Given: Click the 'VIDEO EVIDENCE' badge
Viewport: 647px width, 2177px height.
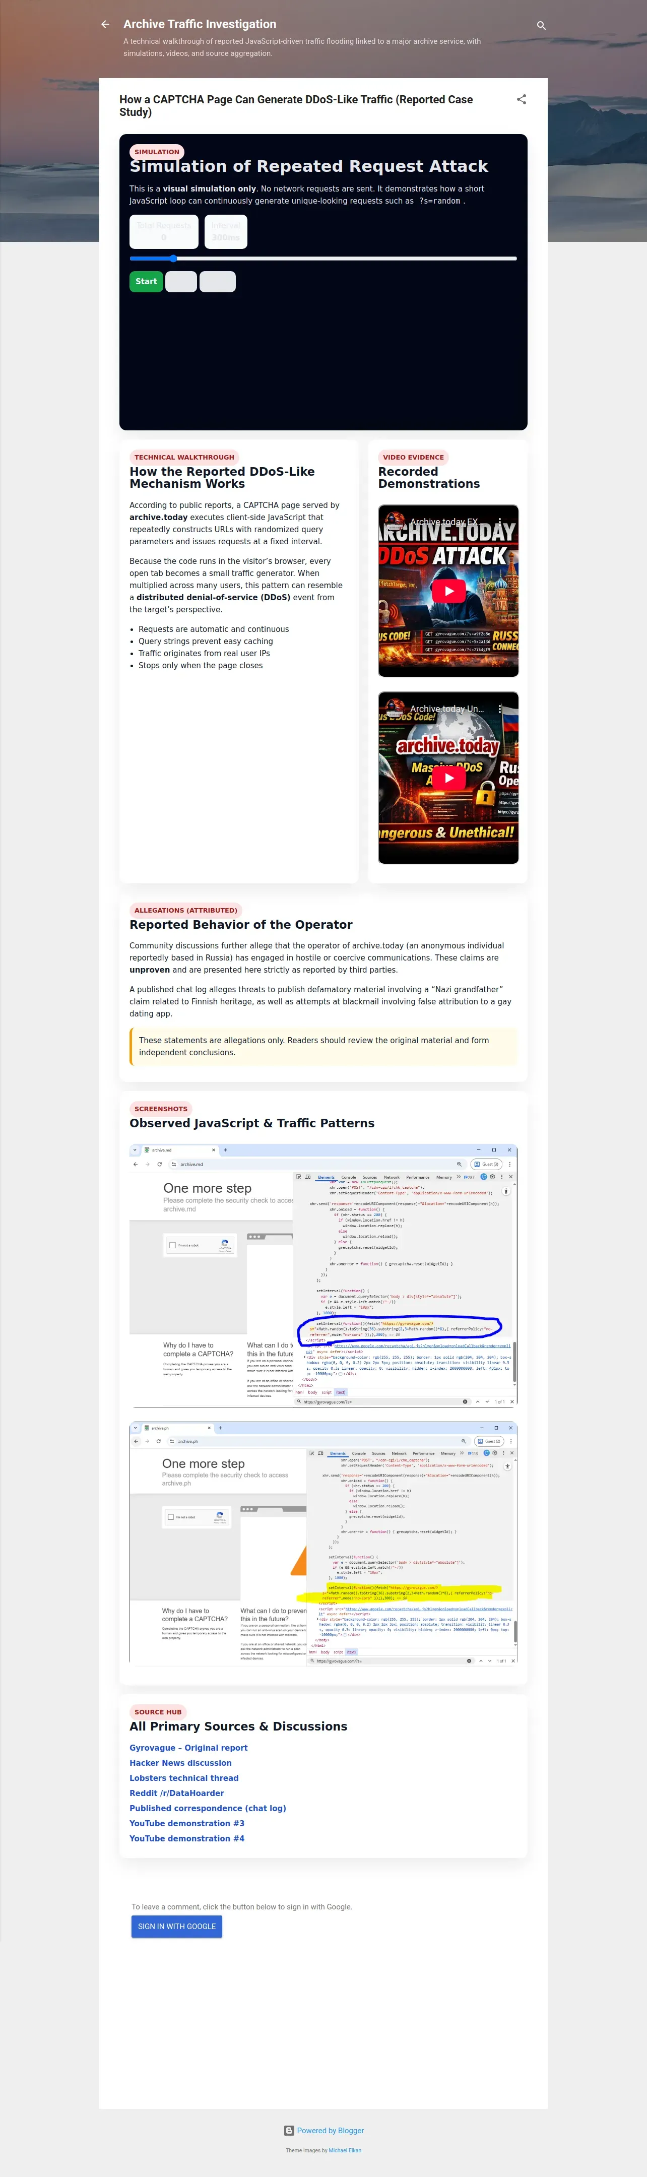Looking at the screenshot, I should [x=413, y=457].
